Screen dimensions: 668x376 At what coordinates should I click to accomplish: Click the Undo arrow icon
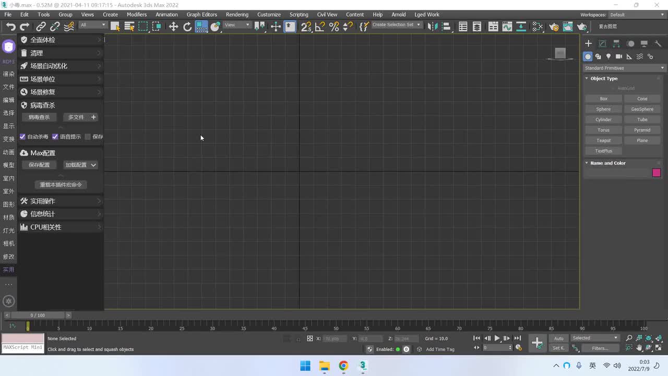(10, 27)
